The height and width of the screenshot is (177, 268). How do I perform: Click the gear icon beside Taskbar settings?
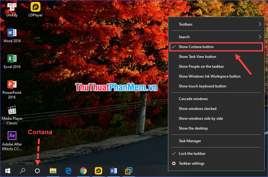click(174, 164)
